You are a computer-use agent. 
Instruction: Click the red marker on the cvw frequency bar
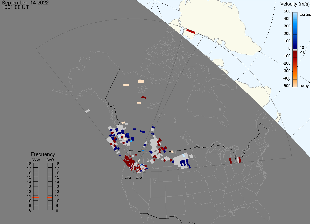36,198
